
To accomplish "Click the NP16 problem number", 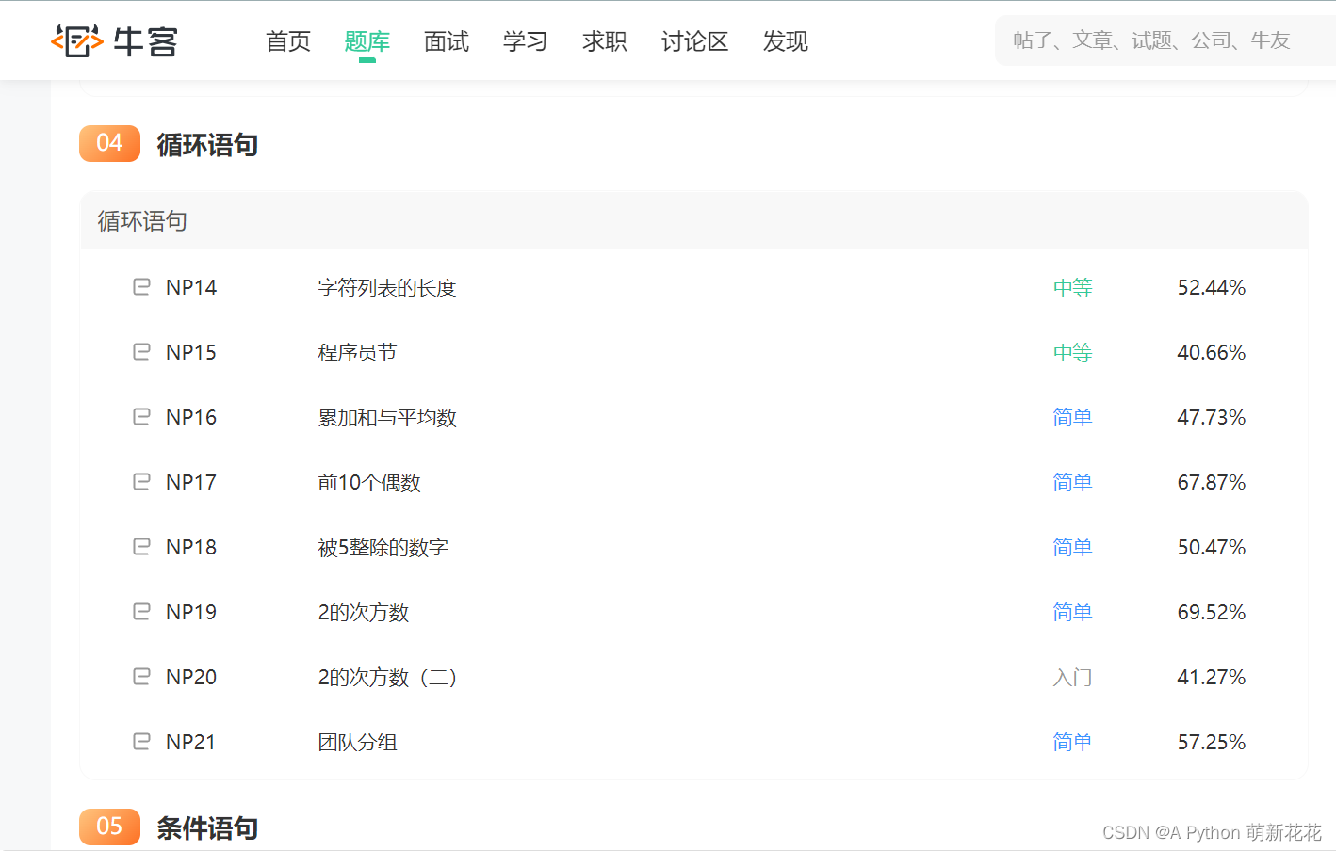I will [191, 417].
